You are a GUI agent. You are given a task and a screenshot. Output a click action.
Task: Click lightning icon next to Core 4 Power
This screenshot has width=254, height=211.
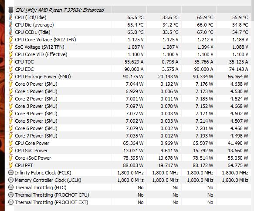coord(11,114)
